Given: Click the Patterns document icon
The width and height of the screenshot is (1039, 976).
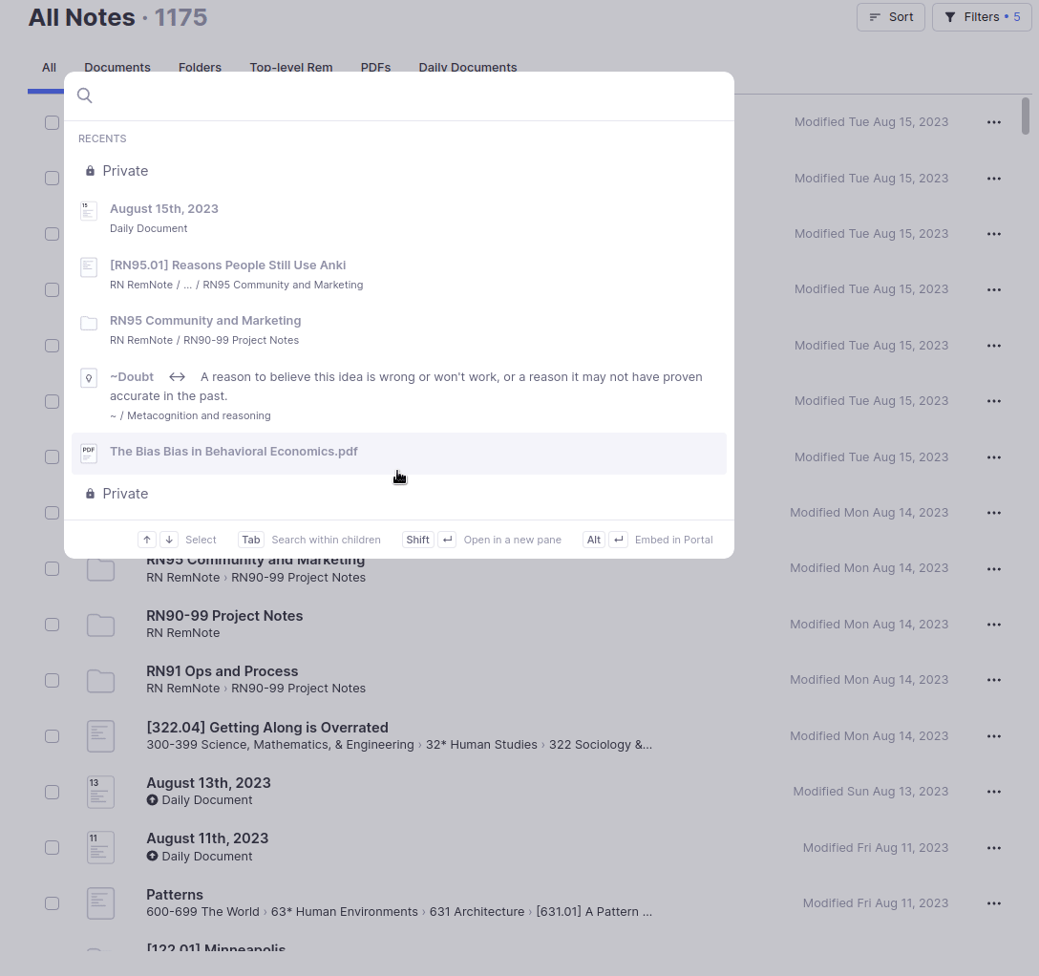Looking at the screenshot, I should pyautogui.click(x=100, y=903).
